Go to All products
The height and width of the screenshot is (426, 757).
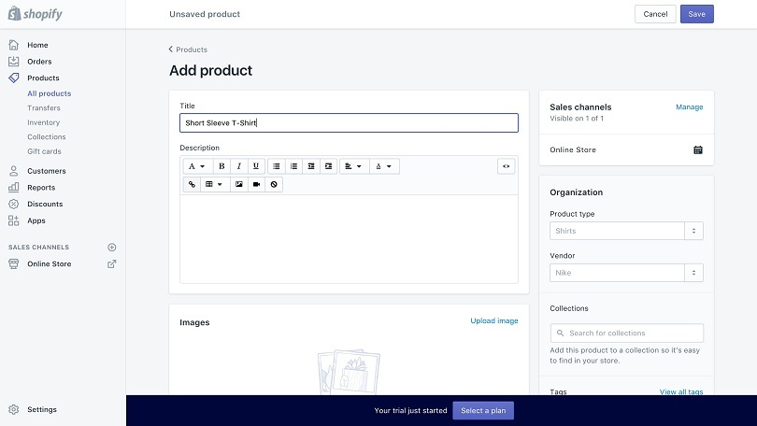pos(50,93)
